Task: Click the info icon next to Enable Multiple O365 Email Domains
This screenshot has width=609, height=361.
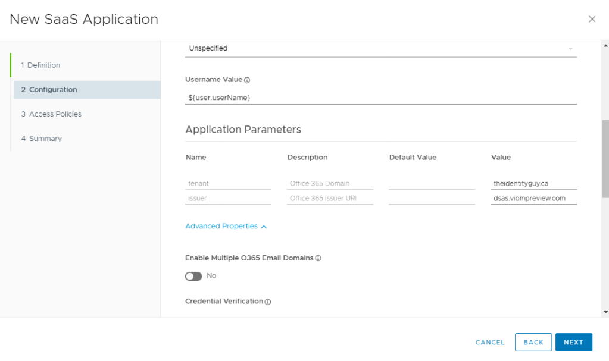Action: tap(318, 258)
